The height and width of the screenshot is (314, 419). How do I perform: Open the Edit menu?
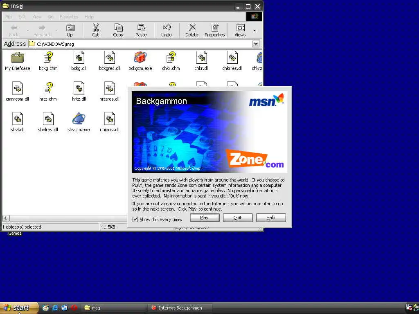[x=22, y=17]
